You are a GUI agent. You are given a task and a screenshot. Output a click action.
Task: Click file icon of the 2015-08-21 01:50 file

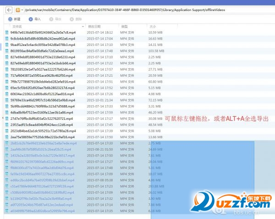(7, 149)
